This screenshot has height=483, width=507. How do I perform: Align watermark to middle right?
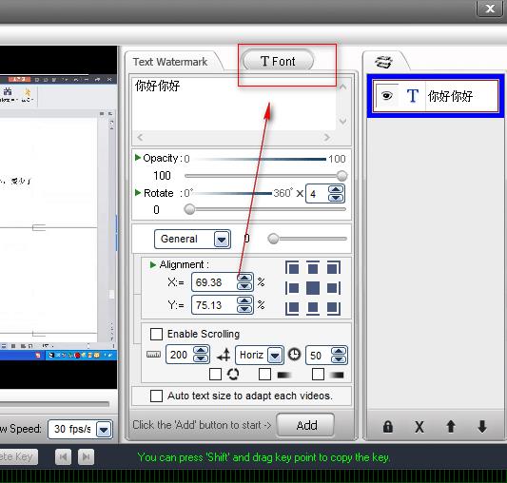pyautogui.click(x=333, y=288)
